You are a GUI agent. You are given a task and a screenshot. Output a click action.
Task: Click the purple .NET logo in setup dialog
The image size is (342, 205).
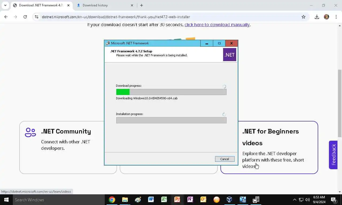230,55
